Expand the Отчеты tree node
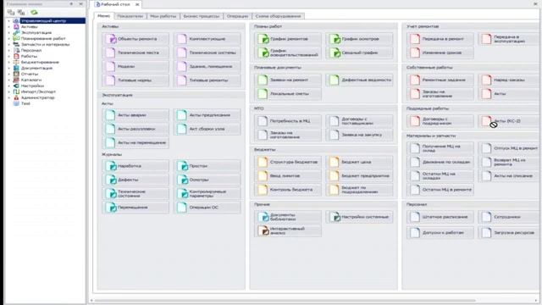Image resolution: width=542 pixels, height=305 pixels. tap(9, 74)
